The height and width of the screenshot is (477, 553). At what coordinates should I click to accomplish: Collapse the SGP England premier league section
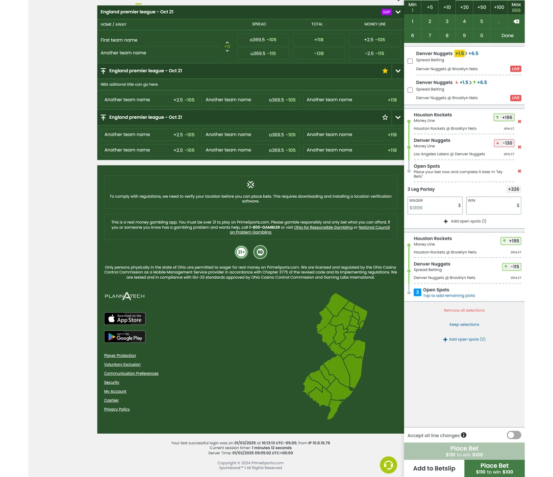pos(398,12)
